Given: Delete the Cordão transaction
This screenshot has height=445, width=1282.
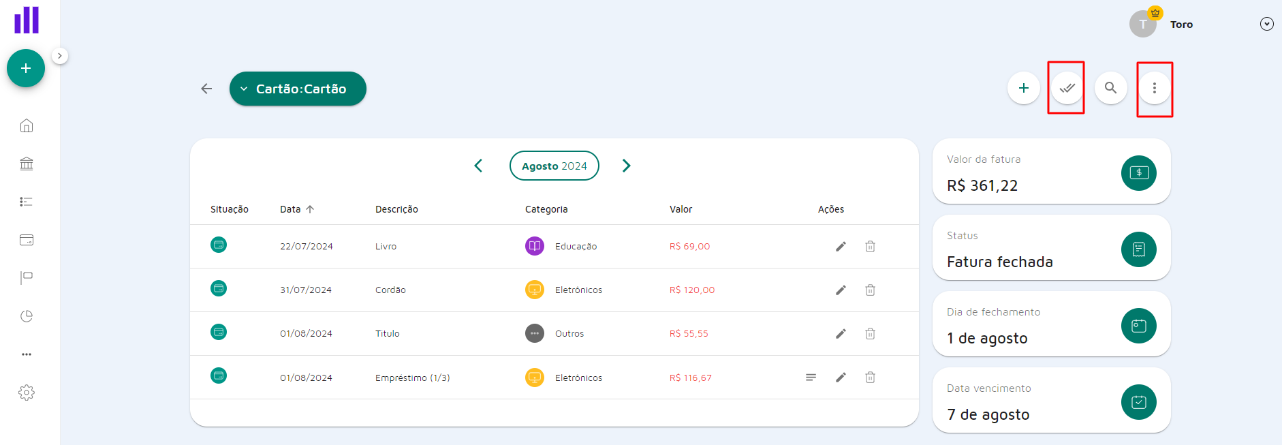Looking at the screenshot, I should point(870,290).
